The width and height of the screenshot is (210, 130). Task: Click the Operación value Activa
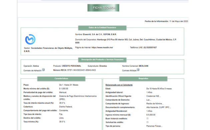point(36,66)
